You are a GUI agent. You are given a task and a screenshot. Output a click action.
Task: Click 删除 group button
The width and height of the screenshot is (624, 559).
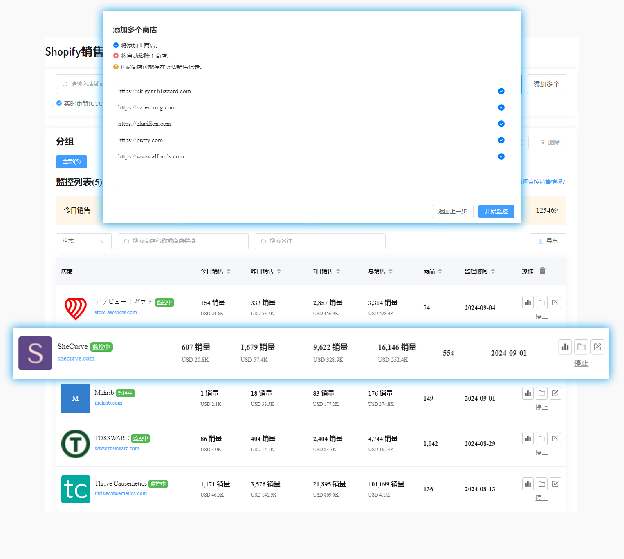[550, 143]
